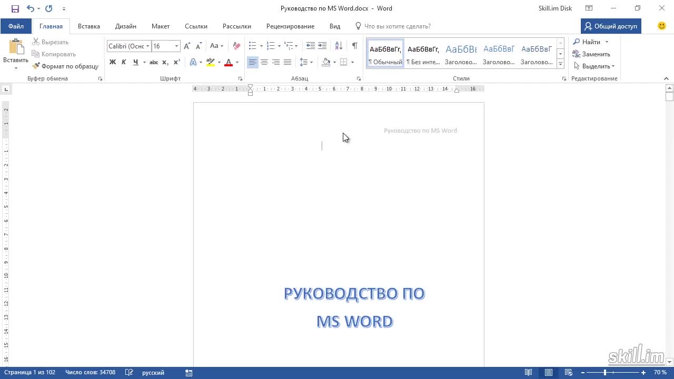This screenshot has width=674, height=379.
Task: Open the Файл tab
Action: click(x=16, y=26)
